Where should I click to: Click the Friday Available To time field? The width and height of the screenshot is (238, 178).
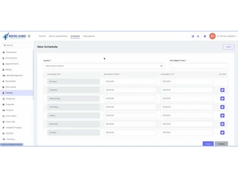point(187,115)
